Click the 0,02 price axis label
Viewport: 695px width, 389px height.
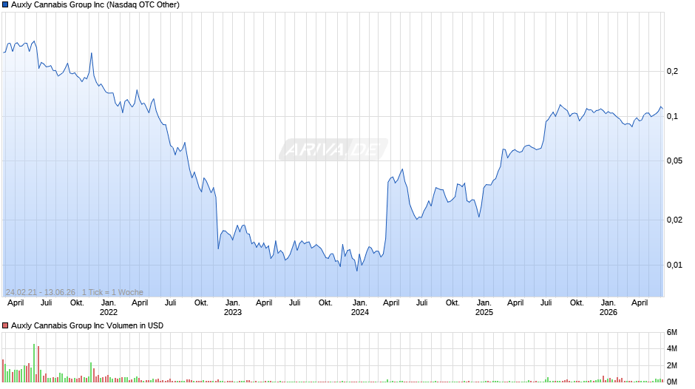tap(674, 220)
